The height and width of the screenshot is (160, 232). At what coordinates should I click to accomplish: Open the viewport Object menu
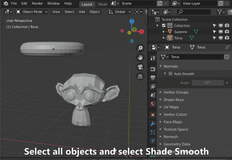click(x=94, y=12)
